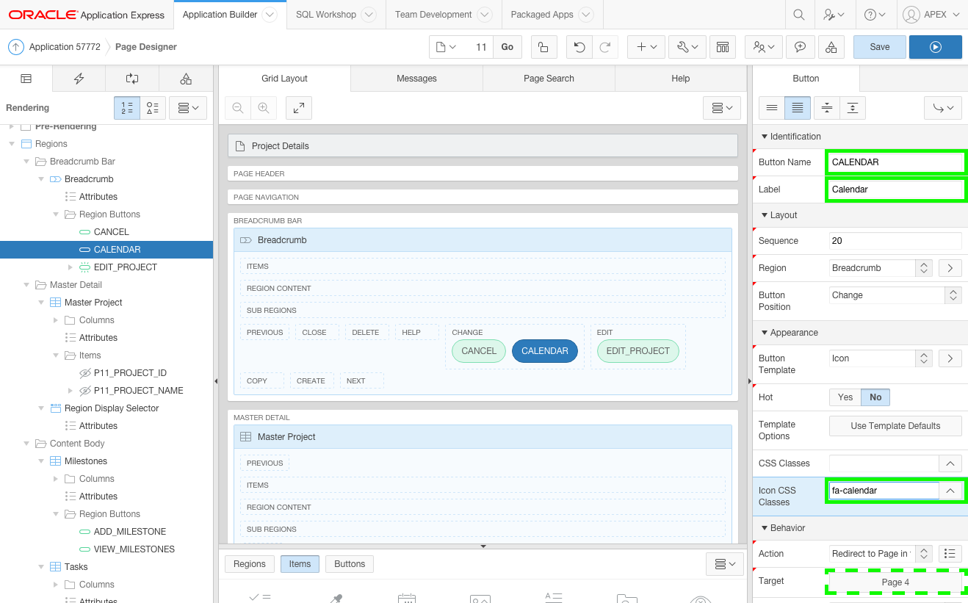
Task: Click the Undo toolbar icon
Action: click(579, 46)
